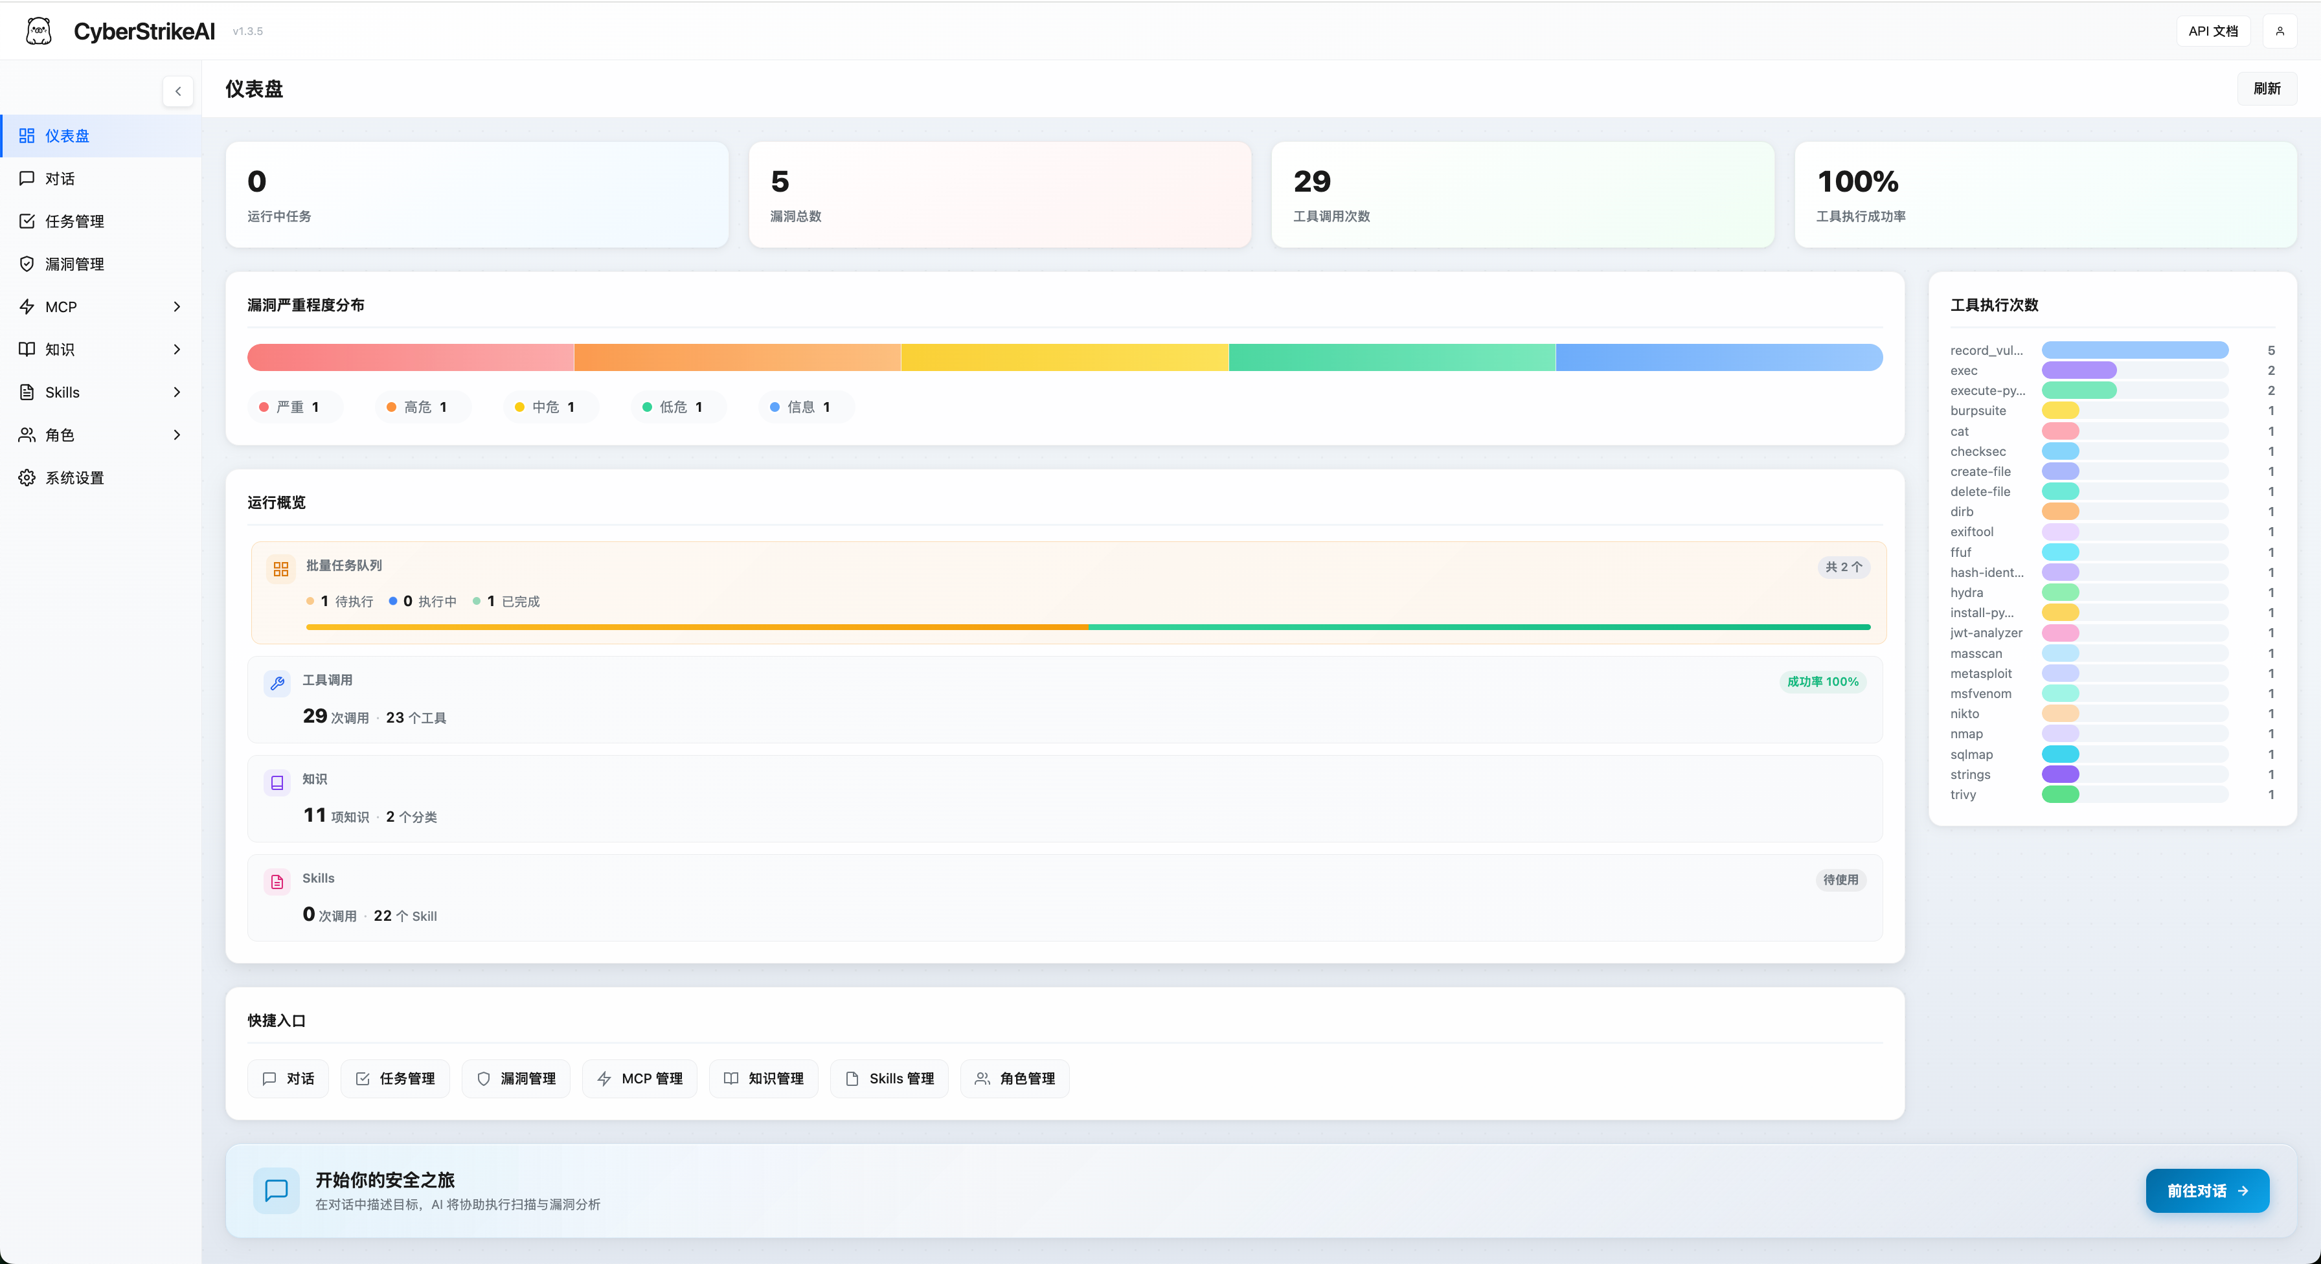The height and width of the screenshot is (1264, 2321).
Task: Open the 系统设置 gear icon
Action: 27,477
